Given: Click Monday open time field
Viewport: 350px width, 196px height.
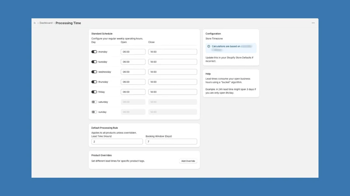Looking at the screenshot, I should point(133,52).
